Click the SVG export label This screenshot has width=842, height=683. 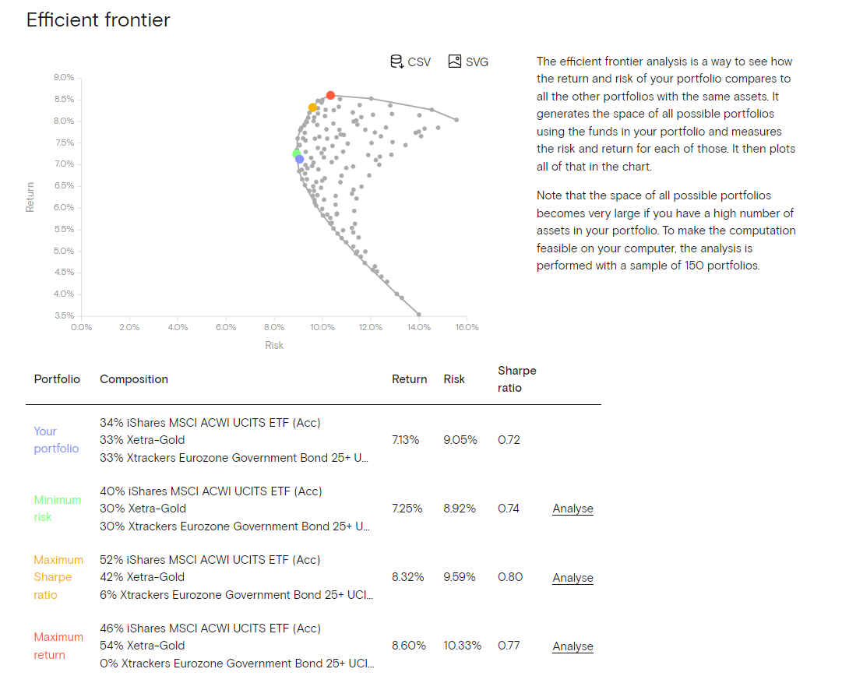tap(477, 62)
